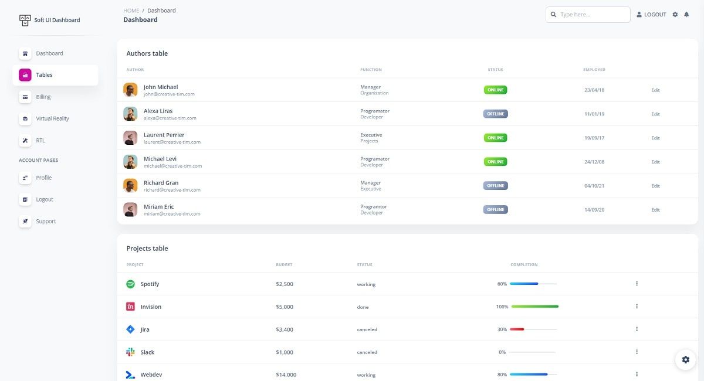Click the LOGOUT button in the header
This screenshot has width=704, height=381.
click(x=651, y=14)
